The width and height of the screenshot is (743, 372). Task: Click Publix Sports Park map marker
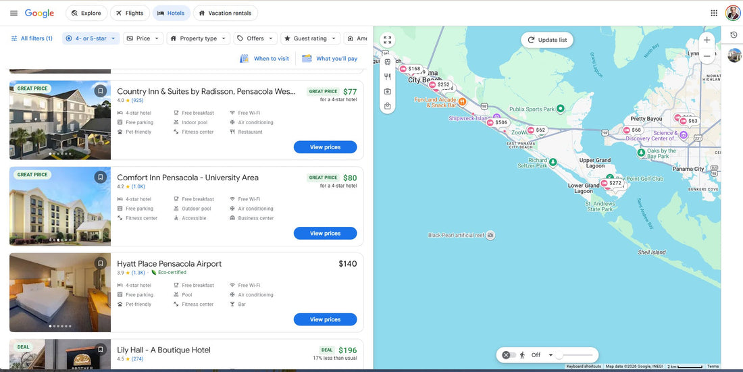click(x=560, y=109)
